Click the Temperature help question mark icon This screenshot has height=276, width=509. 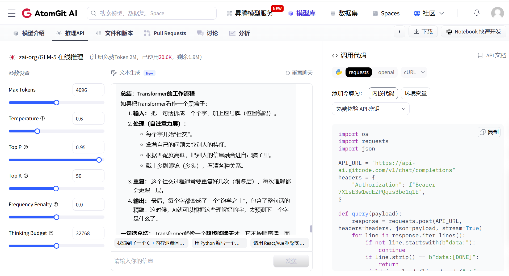[43, 118]
